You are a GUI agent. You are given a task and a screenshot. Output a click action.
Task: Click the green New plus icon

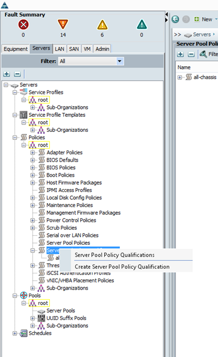point(196,19)
